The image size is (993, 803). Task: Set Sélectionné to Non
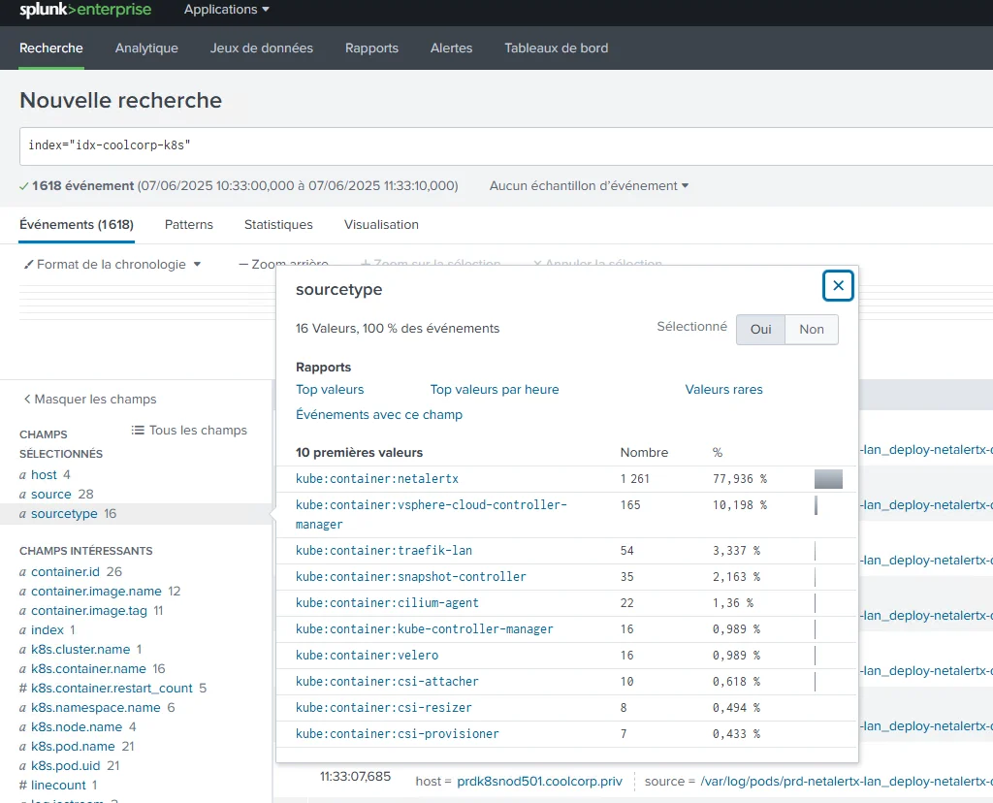812,330
